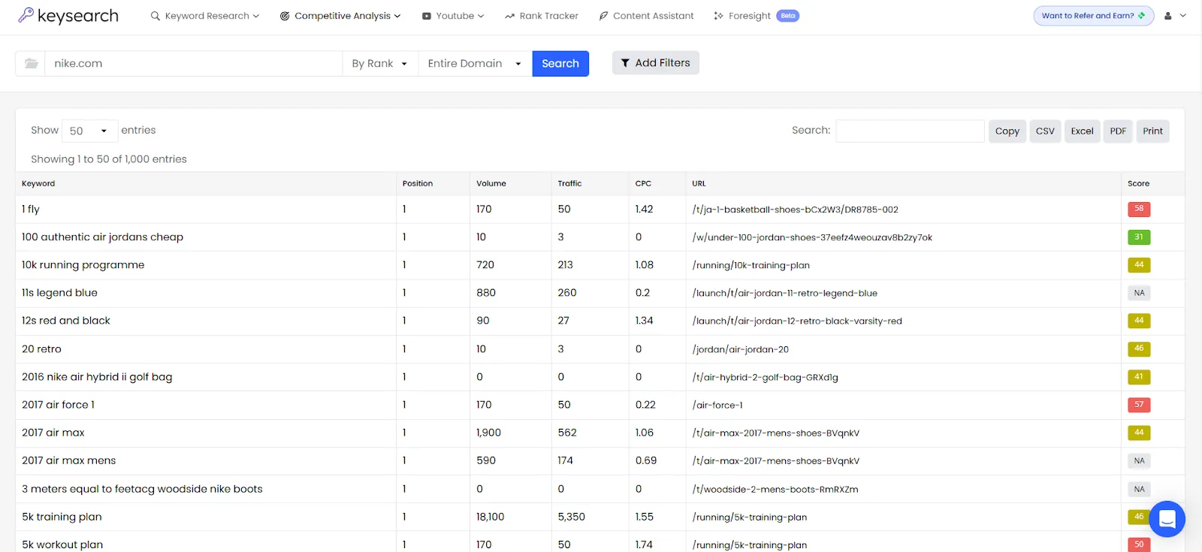Open the By Rank dropdown
The width and height of the screenshot is (1202, 552).
pos(380,64)
